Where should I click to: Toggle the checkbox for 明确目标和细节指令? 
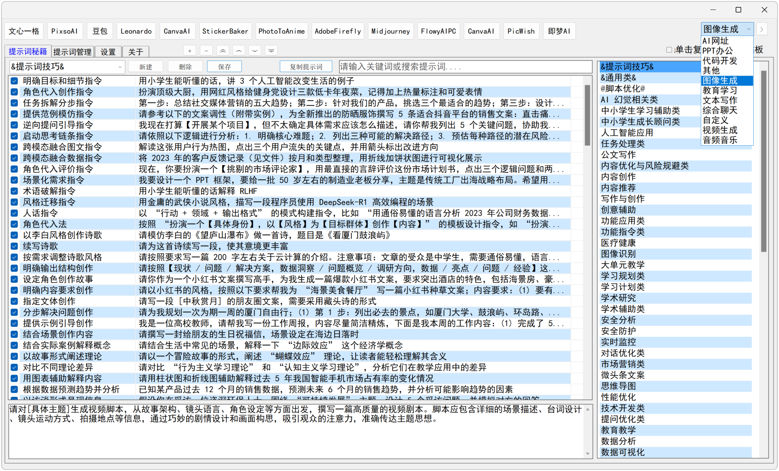[14, 81]
